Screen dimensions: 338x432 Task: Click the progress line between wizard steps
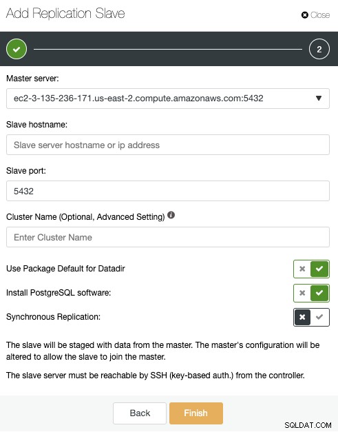click(168, 50)
